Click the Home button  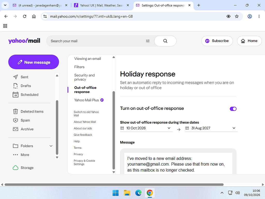pos(249,41)
